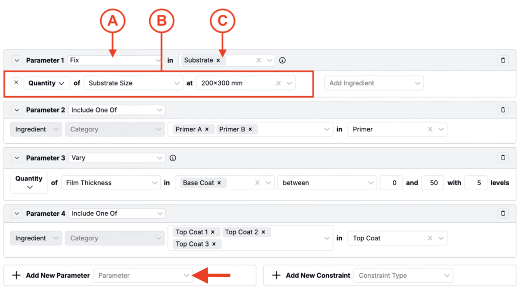Image resolution: width=523 pixels, height=294 pixels.
Task: Click trash icon for Parameter 2
Action: (x=503, y=110)
